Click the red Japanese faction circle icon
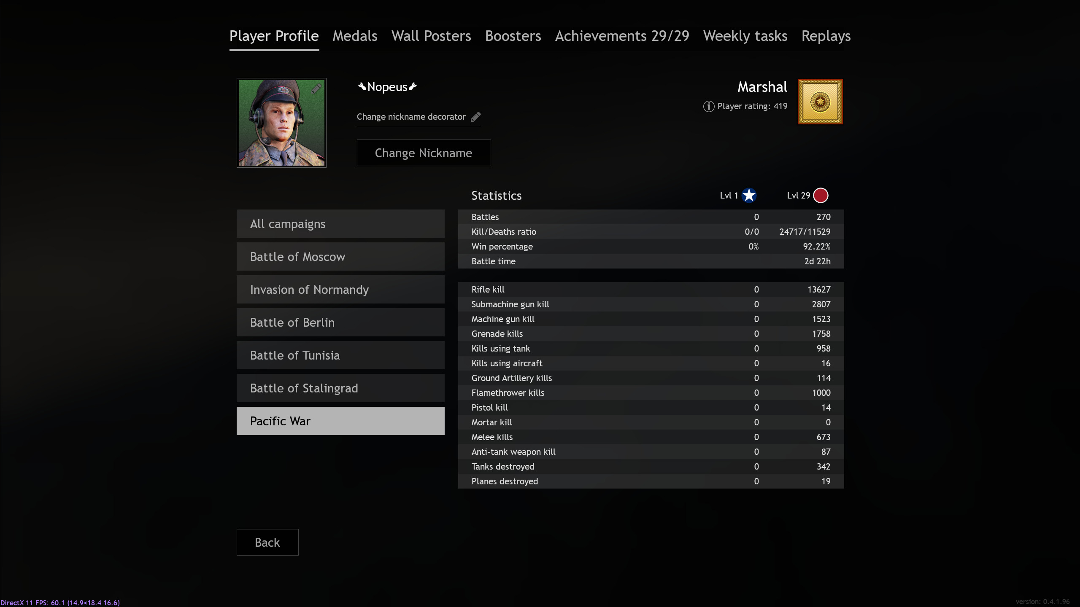This screenshot has width=1080, height=607. (x=821, y=195)
